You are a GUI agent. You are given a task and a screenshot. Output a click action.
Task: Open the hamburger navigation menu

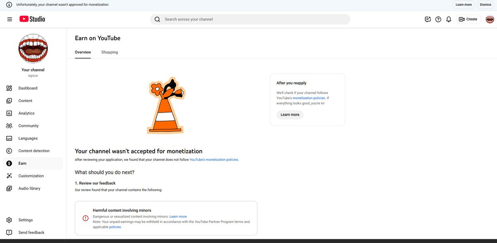coord(10,19)
